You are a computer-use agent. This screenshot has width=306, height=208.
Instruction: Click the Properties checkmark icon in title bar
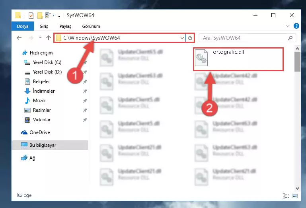tap(31, 15)
